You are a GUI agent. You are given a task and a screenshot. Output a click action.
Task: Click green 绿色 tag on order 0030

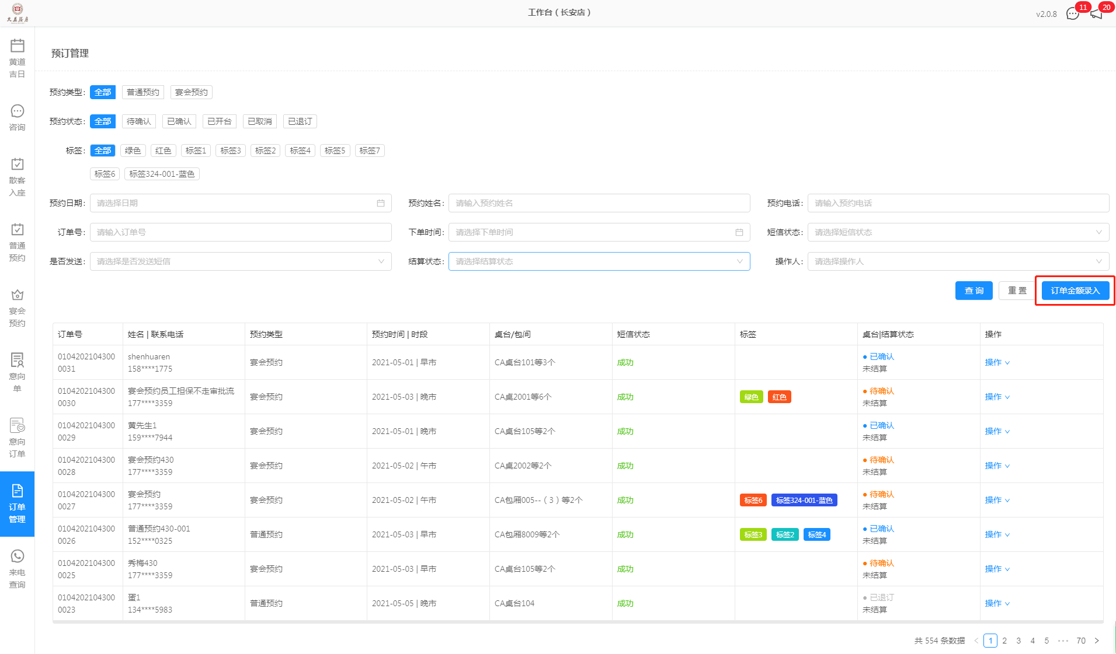752,397
